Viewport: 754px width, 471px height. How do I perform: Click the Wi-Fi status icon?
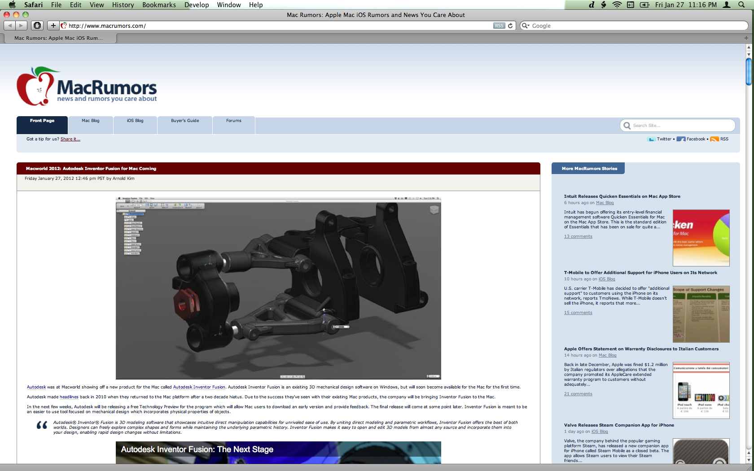[617, 4]
